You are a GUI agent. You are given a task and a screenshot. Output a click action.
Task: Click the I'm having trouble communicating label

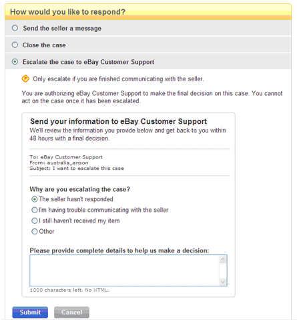[103, 210]
